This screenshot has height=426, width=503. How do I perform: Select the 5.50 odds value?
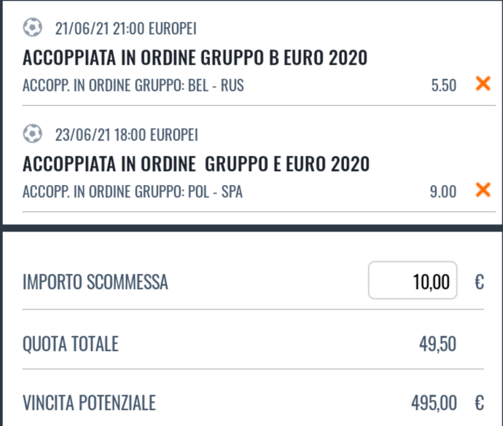[x=444, y=85]
